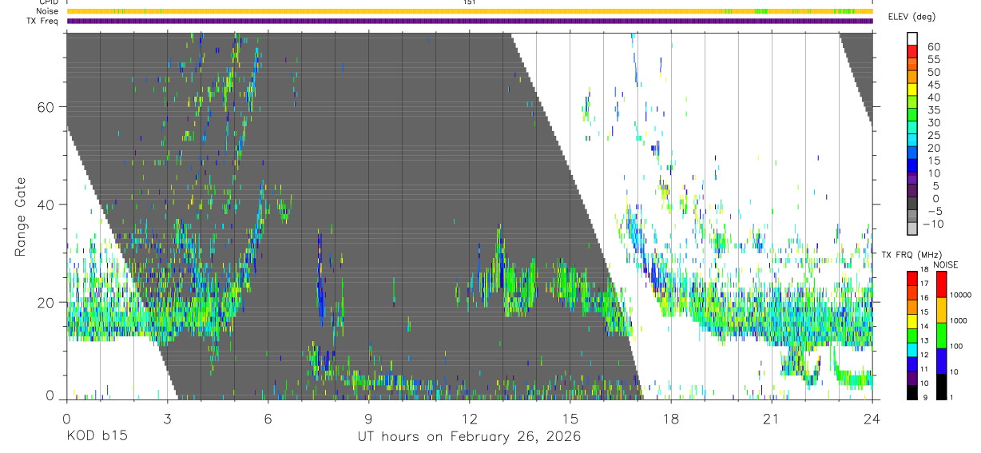Click the '21' tick on the UT hours axis
This screenshot has width=981, height=453.
click(x=772, y=419)
